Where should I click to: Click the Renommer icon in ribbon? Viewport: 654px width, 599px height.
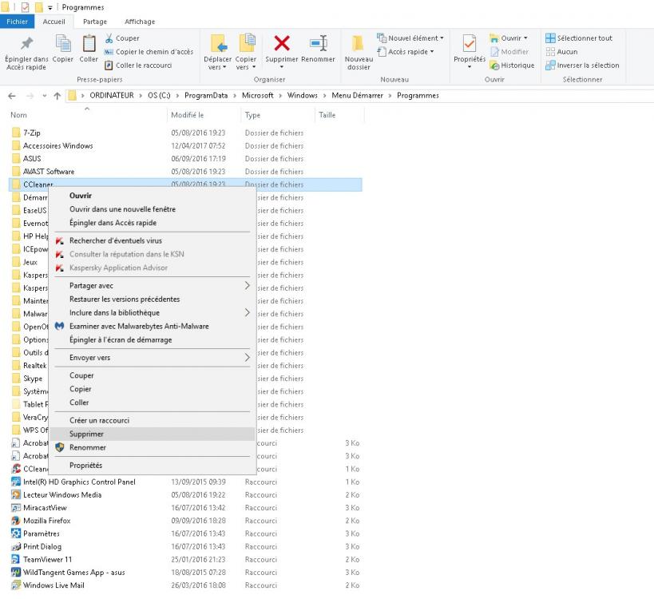pos(319,45)
